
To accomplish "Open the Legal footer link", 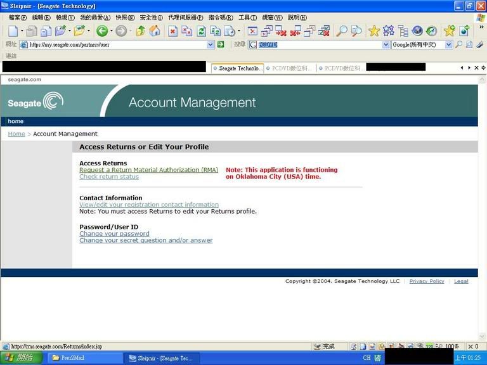I will coord(461,281).
